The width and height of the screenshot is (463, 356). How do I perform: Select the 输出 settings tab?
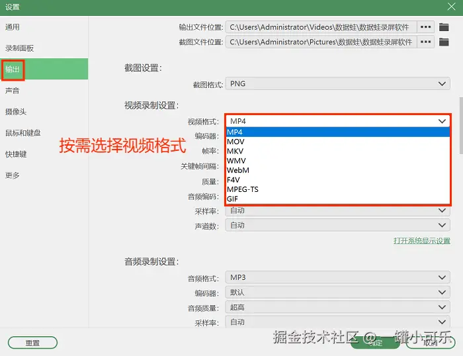point(44,69)
